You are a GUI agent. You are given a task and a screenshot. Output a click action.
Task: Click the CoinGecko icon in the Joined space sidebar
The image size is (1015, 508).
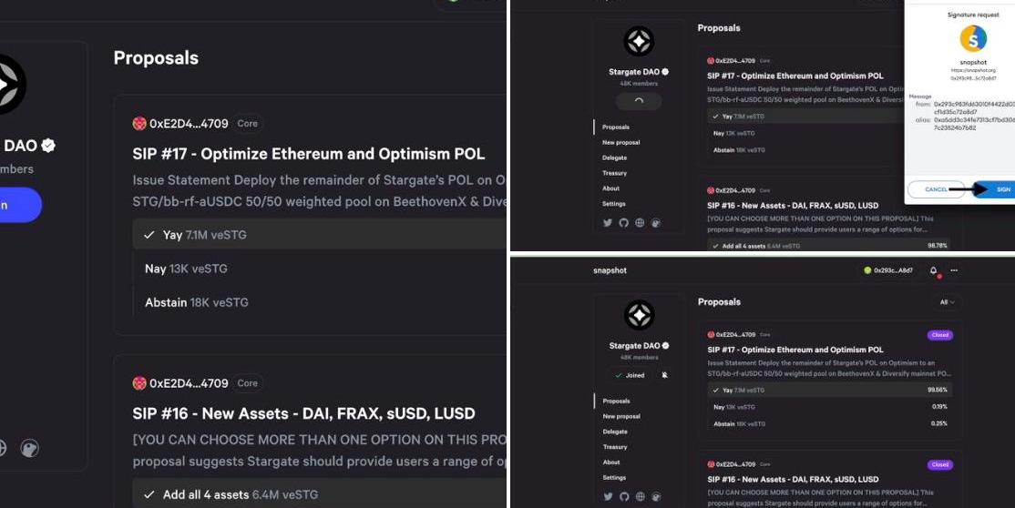click(655, 496)
